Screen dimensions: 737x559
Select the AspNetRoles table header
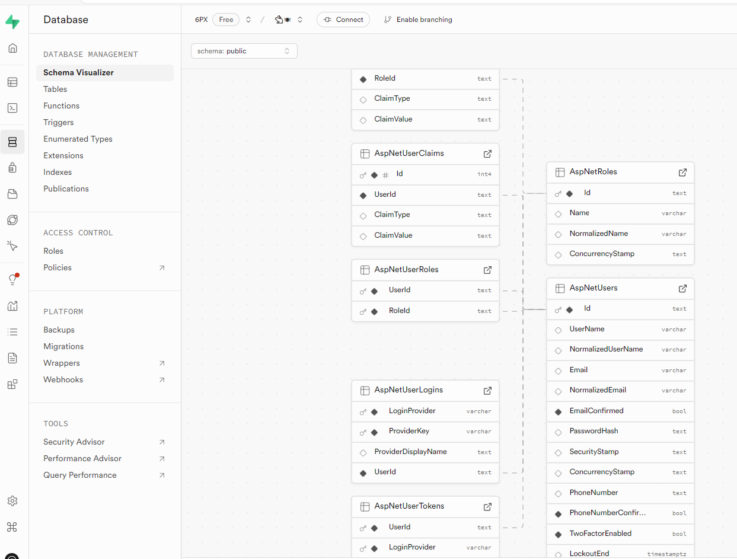[x=593, y=172]
